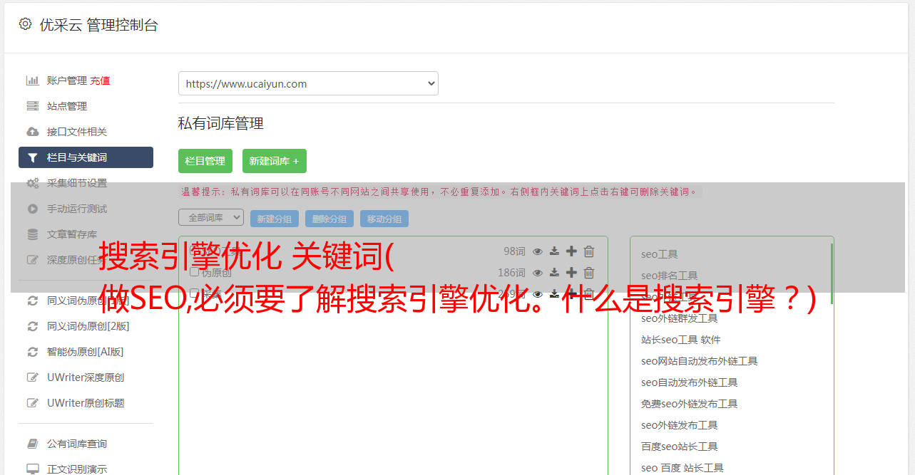Click the download icon in the 采集 row

[x=554, y=294]
